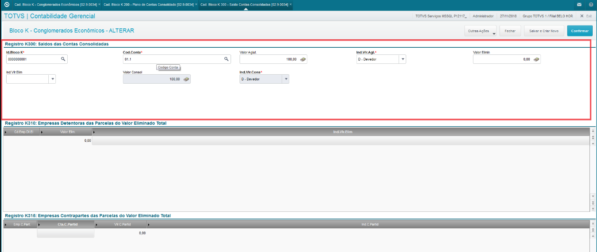Sort by Valor Elim. column header
597x252 pixels.
pos(66,132)
